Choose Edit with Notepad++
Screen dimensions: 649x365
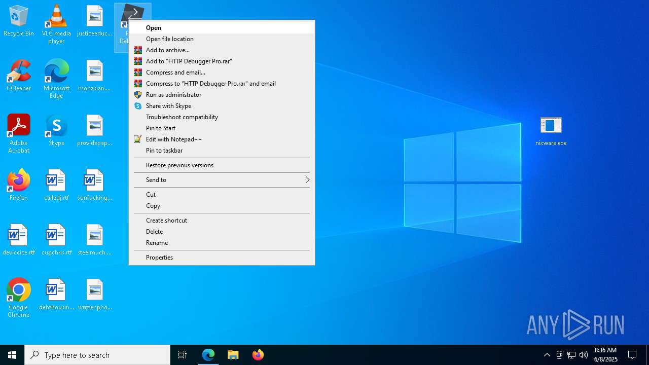(222, 139)
